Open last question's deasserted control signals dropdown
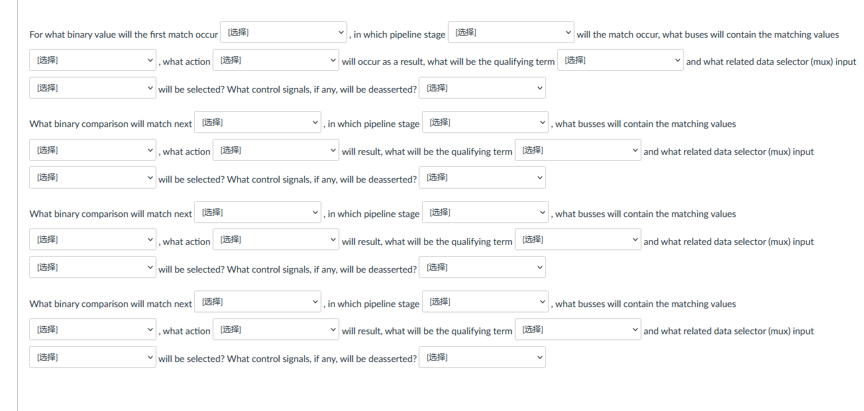 tap(482, 357)
